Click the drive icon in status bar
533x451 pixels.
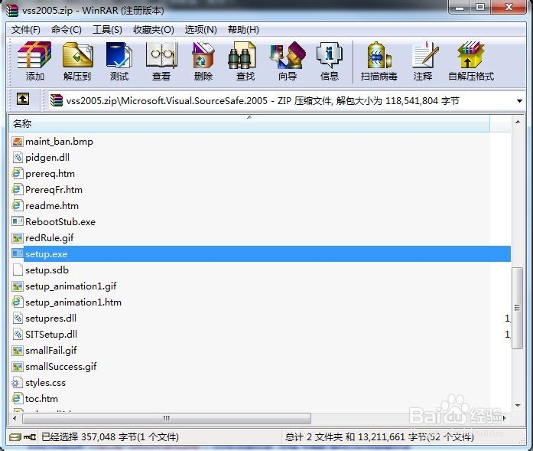(x=15, y=436)
